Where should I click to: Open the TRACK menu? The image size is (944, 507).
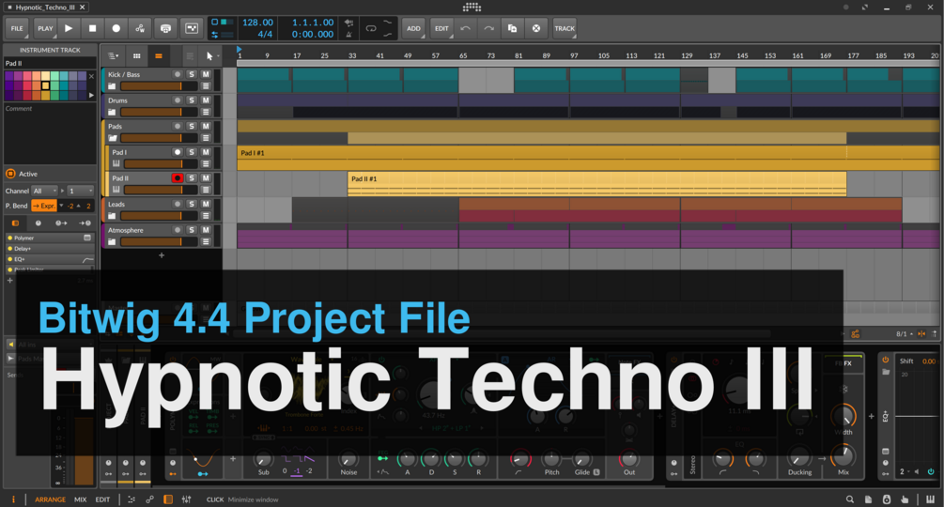coord(565,28)
